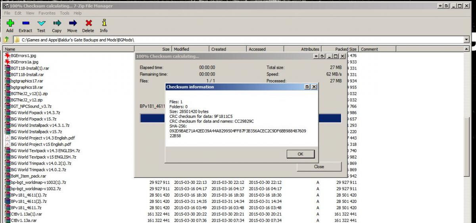Click the Test toolbar icon
This screenshot has height=223, width=476.
41,23
